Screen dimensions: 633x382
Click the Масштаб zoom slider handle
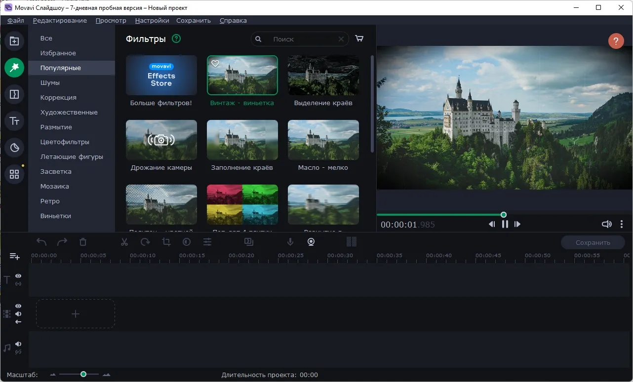[83, 375]
